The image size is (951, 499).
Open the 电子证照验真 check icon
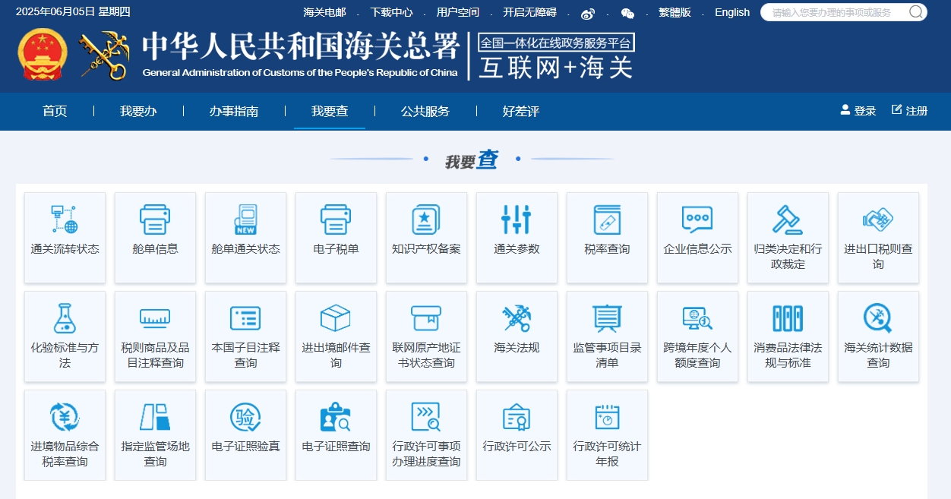[x=245, y=416]
